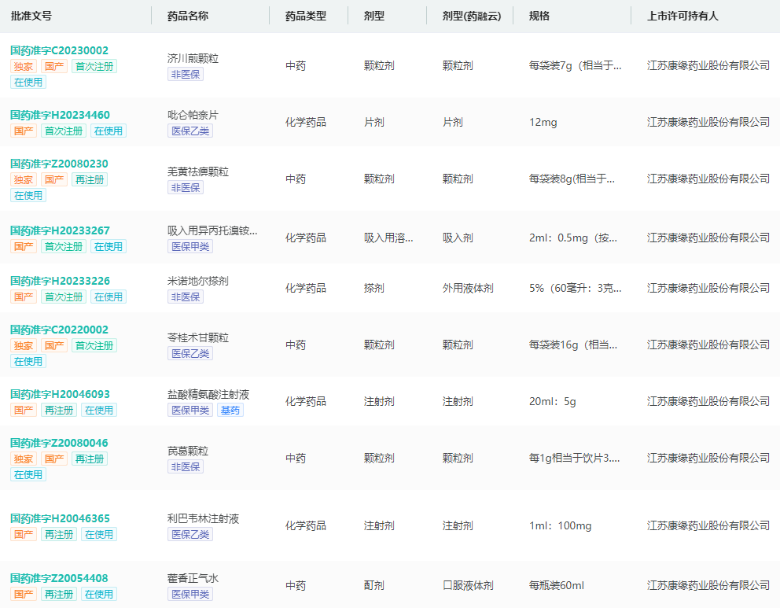The width and height of the screenshot is (780, 608).
Task: Click 医保乙类 tag under 利巴韦林注射液
Action: point(190,535)
